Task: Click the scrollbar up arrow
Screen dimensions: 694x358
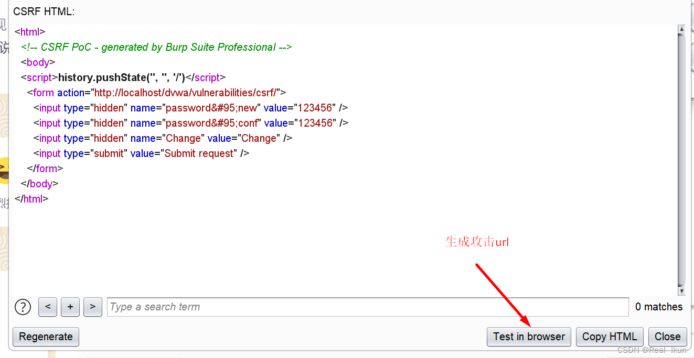Action: point(681,29)
